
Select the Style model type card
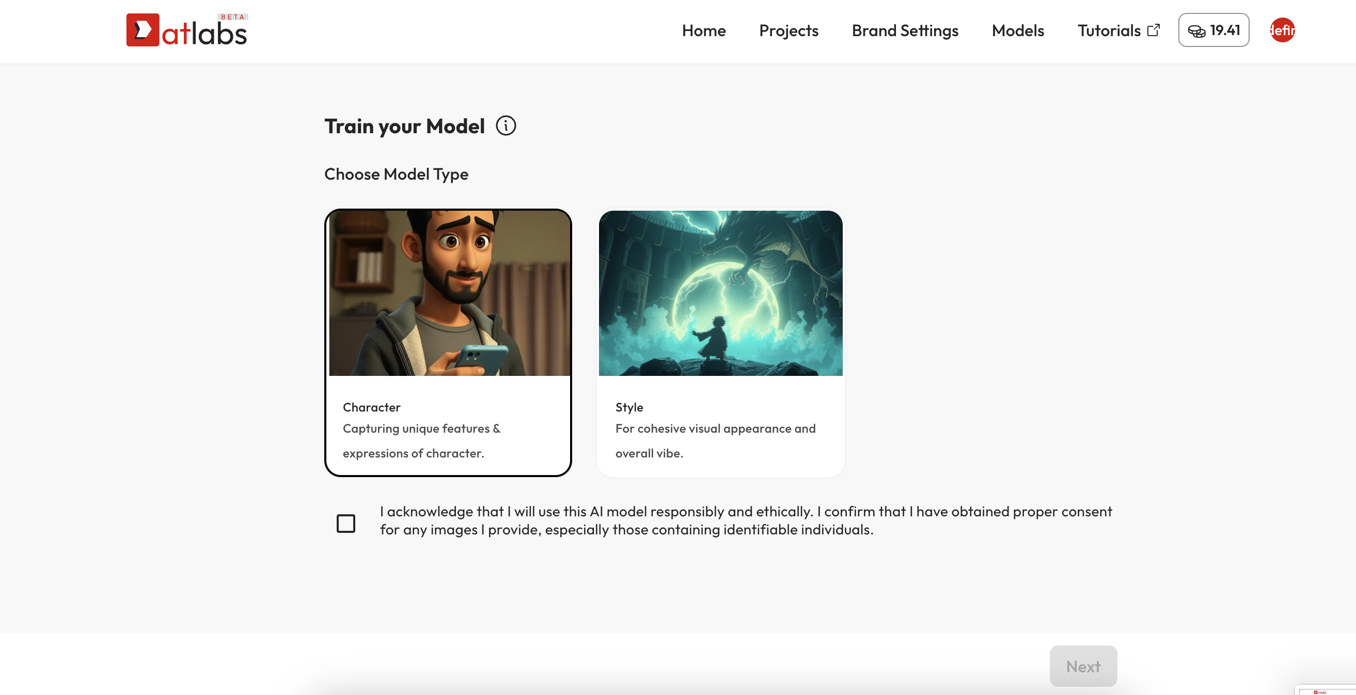pyautogui.click(x=721, y=343)
